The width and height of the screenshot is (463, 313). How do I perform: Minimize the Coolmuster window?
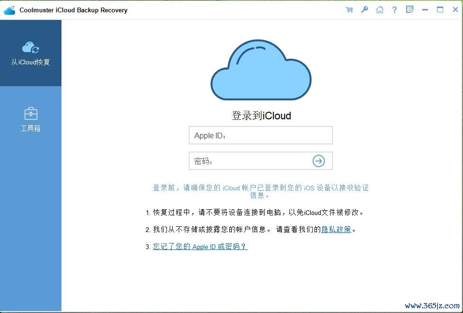tap(425, 10)
